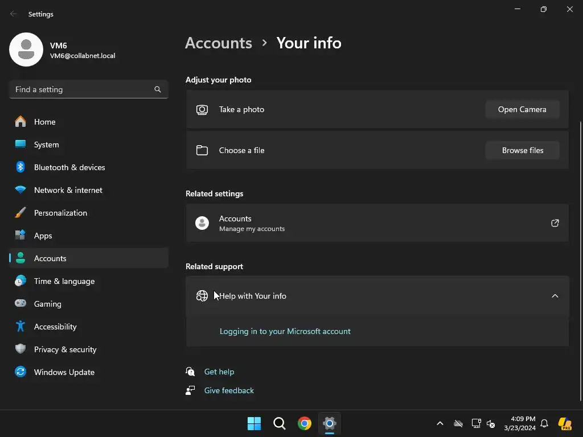Open the Network & internet settings page
This screenshot has height=437, width=583.
tap(68, 190)
